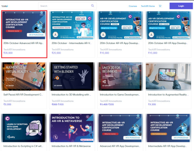The height and width of the screenshot is (151, 194).
Task: Open Introduction to AR-VR & Metaverse image
Action: tap(72, 128)
